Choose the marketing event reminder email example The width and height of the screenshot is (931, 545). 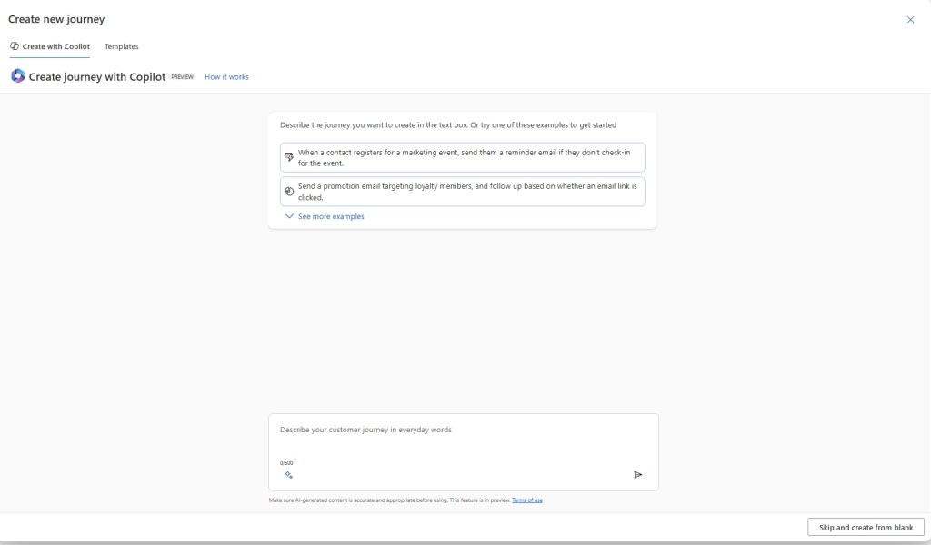pos(464,157)
